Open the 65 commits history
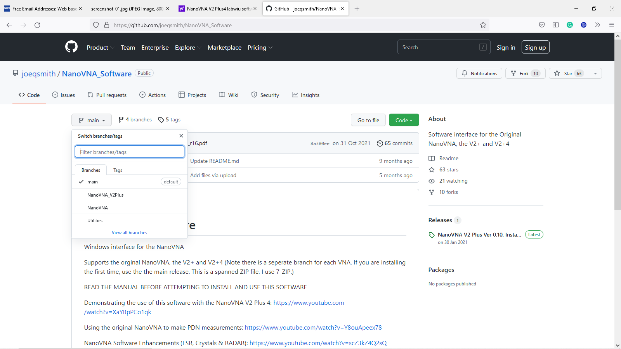The height and width of the screenshot is (349, 621). click(395, 143)
